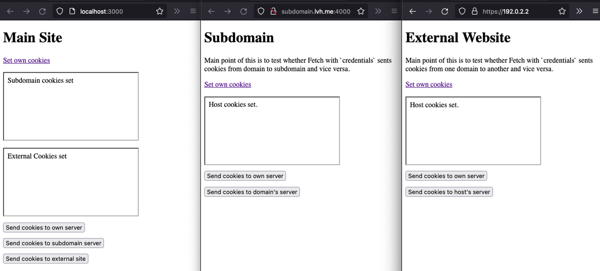The height and width of the screenshot is (271, 600).
Task: Expand overflow chevron in localhost window toolbar
Action: click(176, 11)
